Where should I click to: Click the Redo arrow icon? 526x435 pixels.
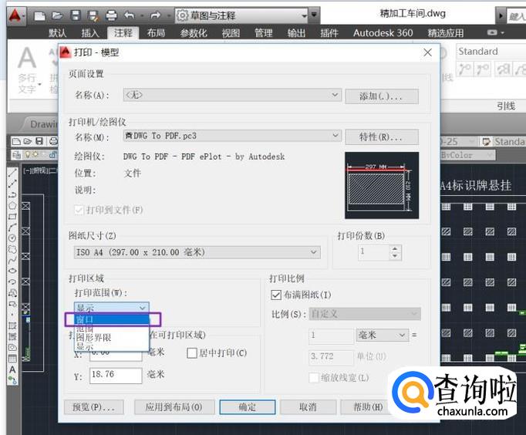pos(155,15)
